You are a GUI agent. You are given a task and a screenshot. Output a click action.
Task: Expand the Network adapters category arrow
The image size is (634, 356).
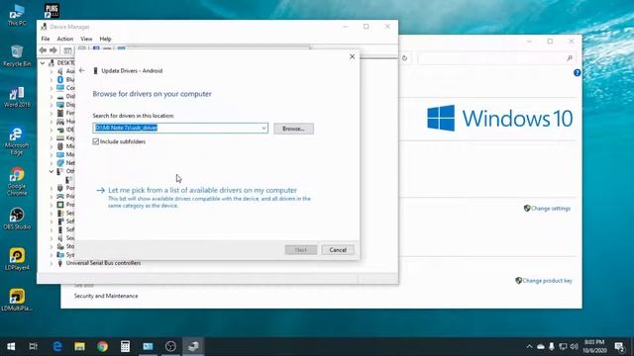[52, 163]
